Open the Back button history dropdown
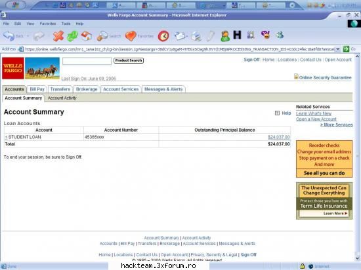Screen dimensions: 361x270 [28, 36]
